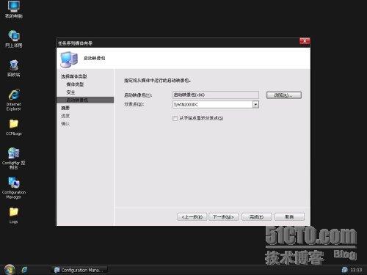The height and width of the screenshot is (275, 367).
Task: Open the Configuration Manager desktop shortcut
Action: 14,188
